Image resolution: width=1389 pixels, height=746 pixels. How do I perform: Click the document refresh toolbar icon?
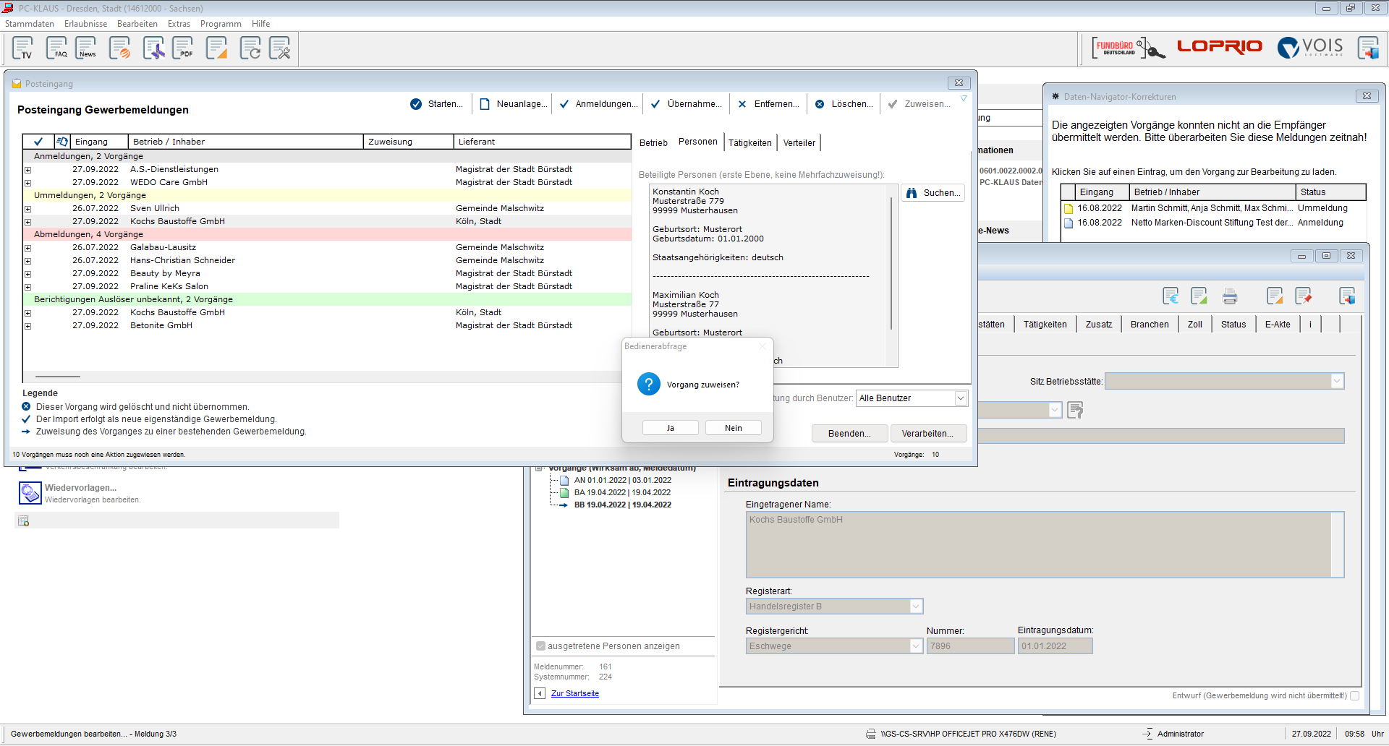250,48
